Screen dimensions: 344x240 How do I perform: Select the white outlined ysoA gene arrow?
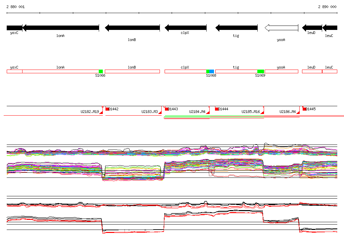tap(282, 28)
